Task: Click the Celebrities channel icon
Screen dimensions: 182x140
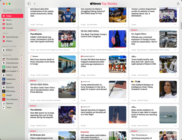Action: pos(4,79)
